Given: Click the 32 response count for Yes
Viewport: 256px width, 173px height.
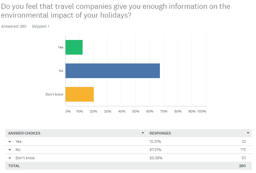Looking at the screenshot, I should tap(243, 142).
